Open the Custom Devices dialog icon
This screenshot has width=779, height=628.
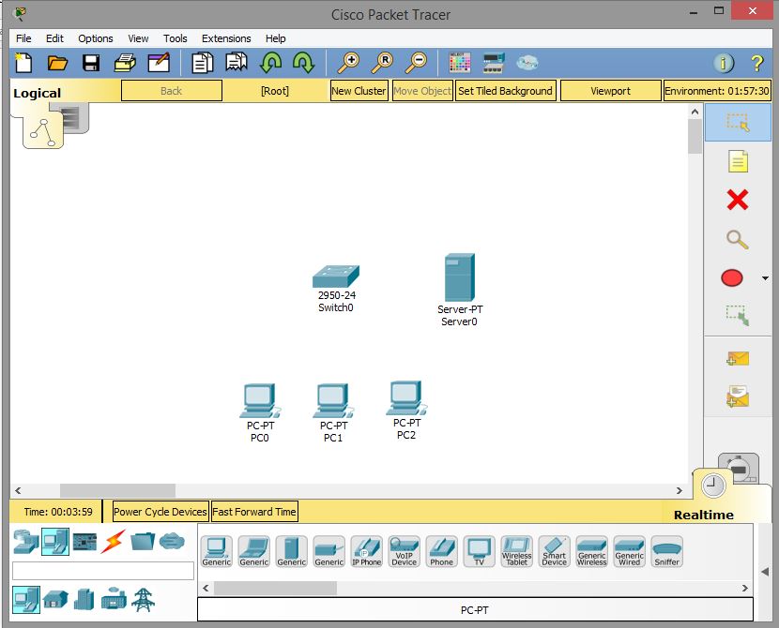pyautogui.click(x=494, y=63)
